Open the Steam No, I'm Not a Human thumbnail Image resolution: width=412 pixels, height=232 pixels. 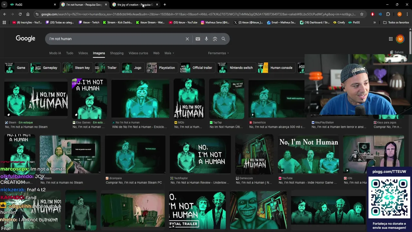pos(36,99)
